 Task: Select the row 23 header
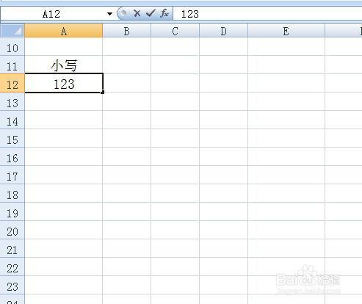(12, 285)
